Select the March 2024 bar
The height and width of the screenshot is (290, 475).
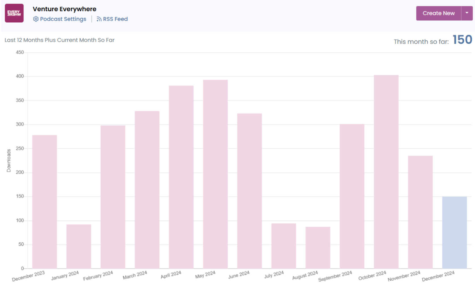click(147, 190)
